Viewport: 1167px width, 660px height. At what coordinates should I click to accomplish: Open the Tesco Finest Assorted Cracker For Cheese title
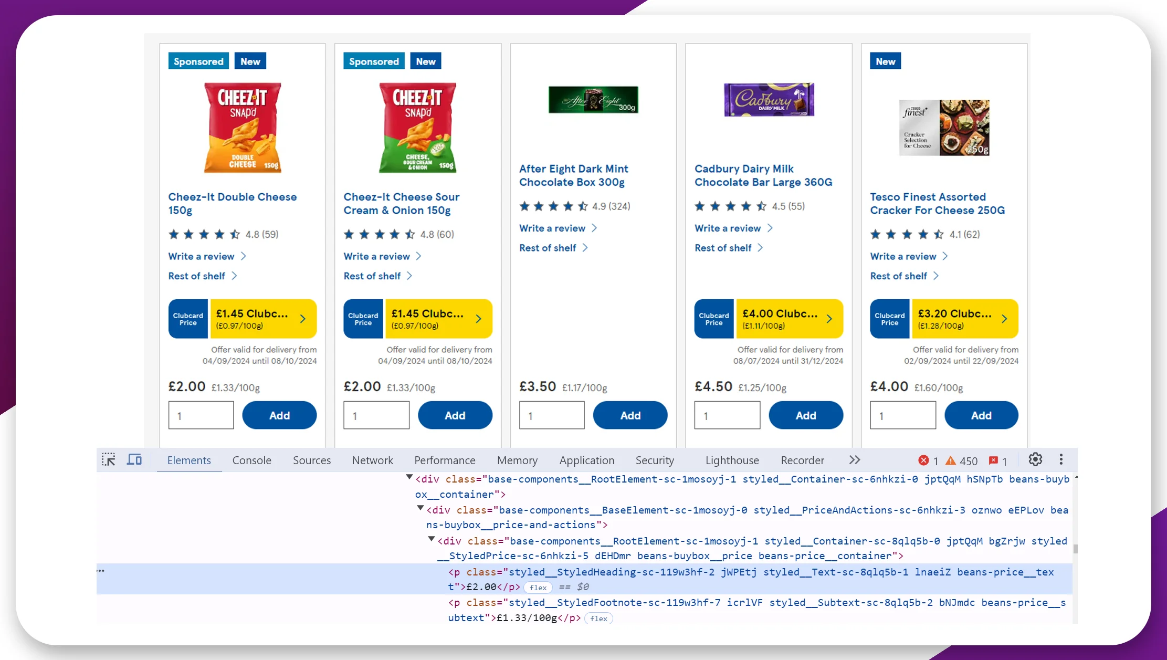938,204
